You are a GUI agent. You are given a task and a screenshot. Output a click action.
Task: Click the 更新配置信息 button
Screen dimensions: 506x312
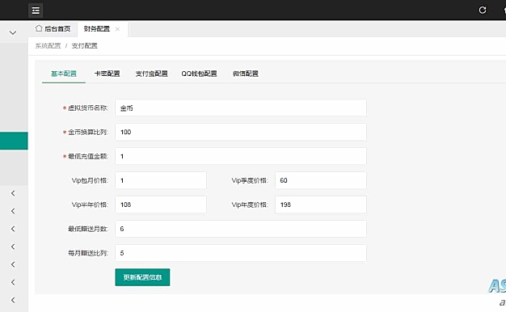tap(142, 277)
